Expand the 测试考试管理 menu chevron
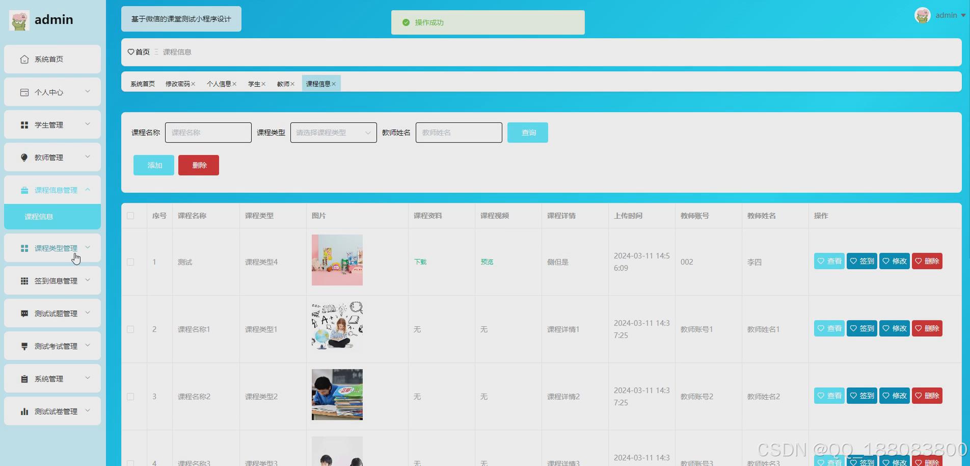The height and width of the screenshot is (466, 970). click(88, 345)
